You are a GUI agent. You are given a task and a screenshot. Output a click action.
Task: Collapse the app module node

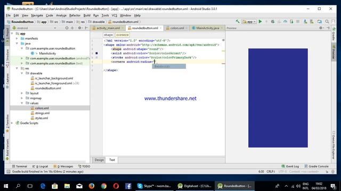12,33
